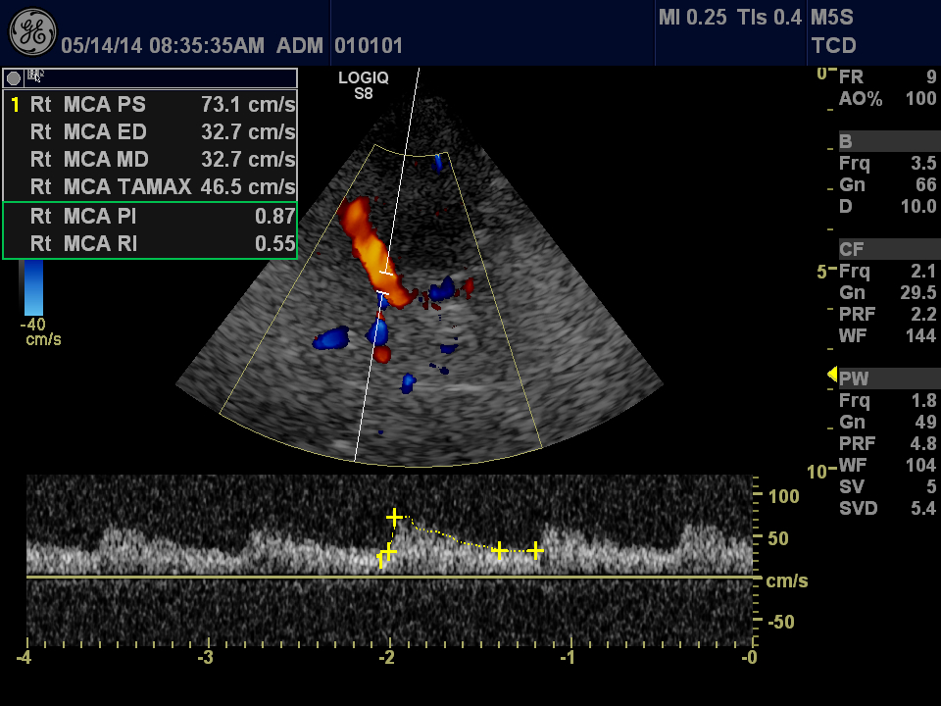The image size is (941, 706).
Task: Click the Rt MCA RI value
Action: [274, 244]
